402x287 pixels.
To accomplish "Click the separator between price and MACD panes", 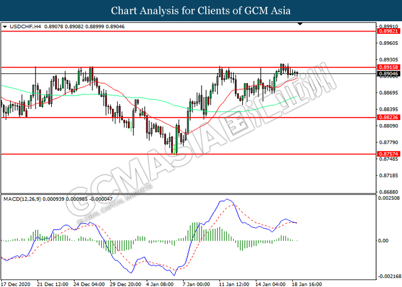I will coord(188,194).
